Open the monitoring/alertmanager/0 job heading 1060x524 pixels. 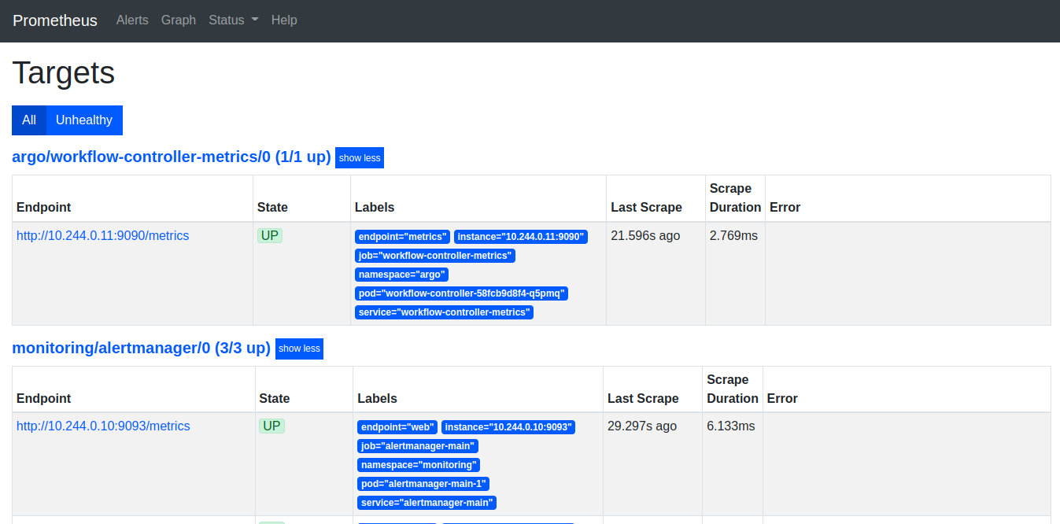click(x=141, y=348)
